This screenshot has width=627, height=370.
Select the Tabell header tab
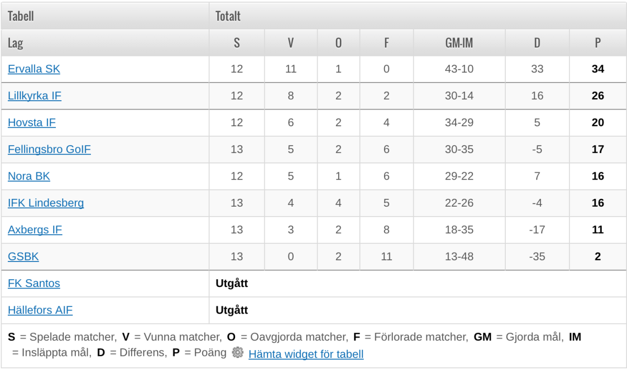[105, 16]
